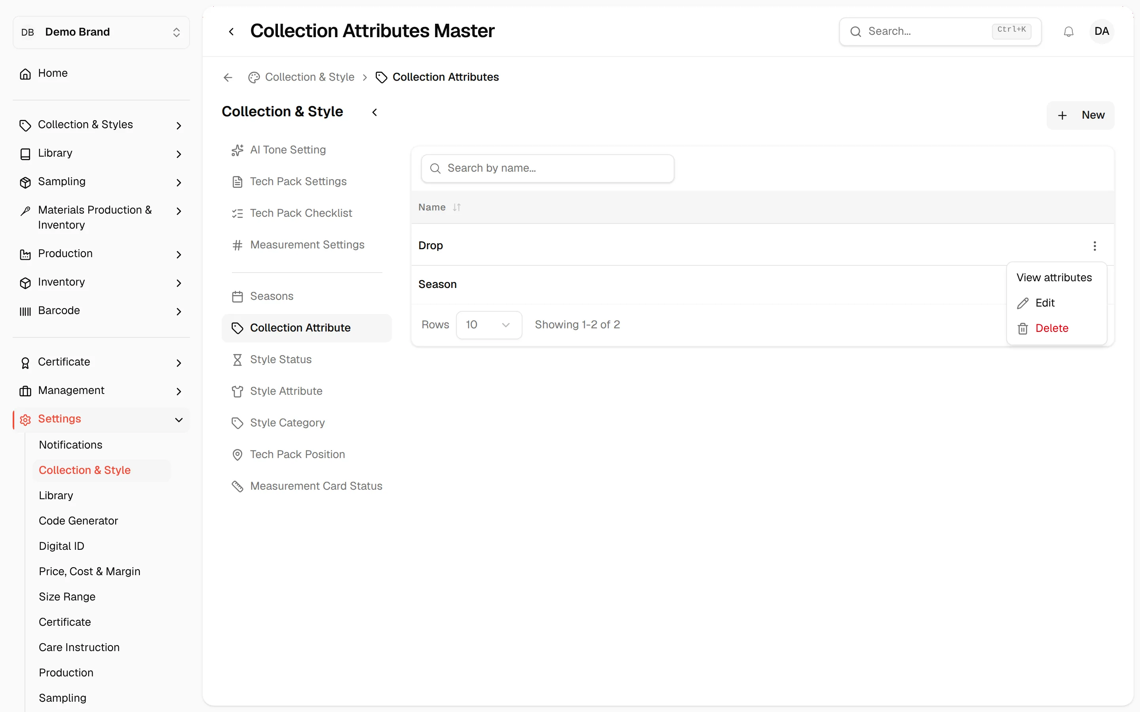Viewport: 1140px width, 712px height.
Task: Click the Delete trash icon in menu
Action: pyautogui.click(x=1022, y=329)
